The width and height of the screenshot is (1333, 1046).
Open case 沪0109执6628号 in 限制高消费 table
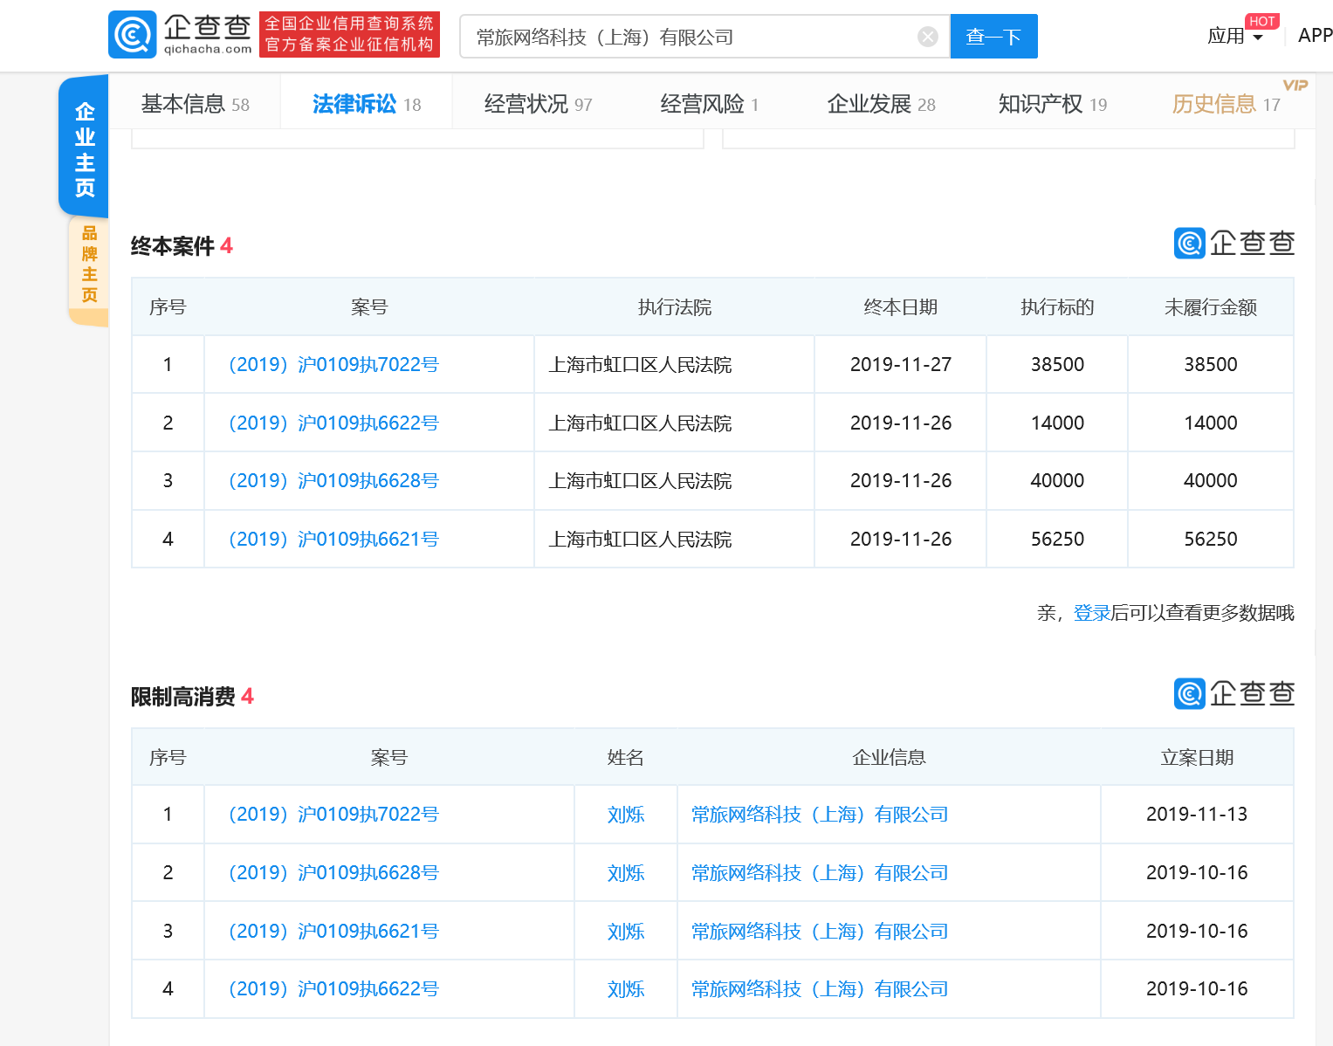click(333, 872)
